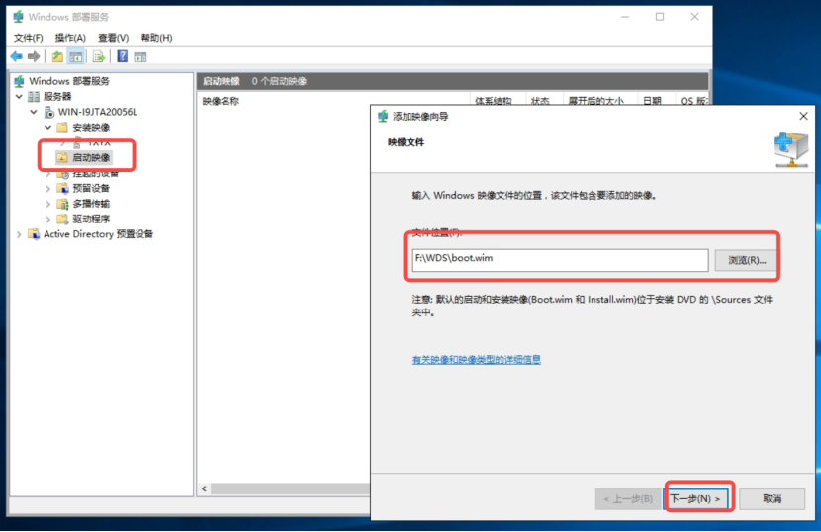
Task: Click the Export List toolbar icon
Action: [99, 56]
